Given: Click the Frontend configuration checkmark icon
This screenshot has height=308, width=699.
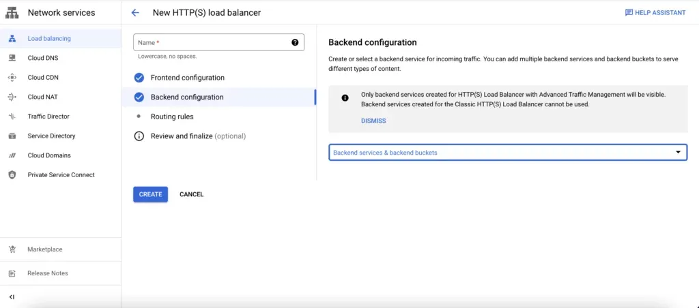Looking at the screenshot, I should coord(139,78).
